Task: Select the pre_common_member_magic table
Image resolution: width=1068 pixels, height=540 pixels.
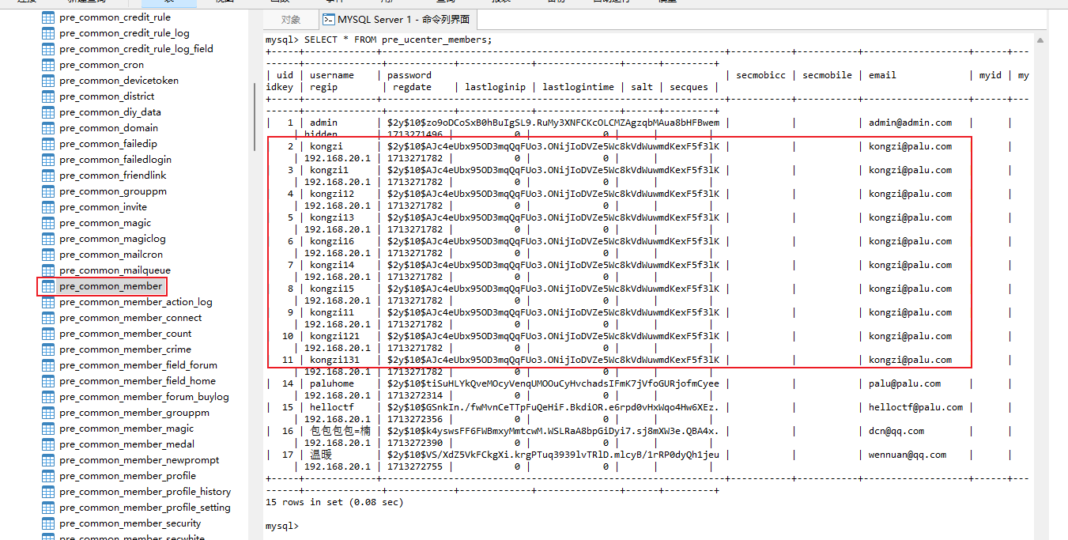Action: [x=126, y=429]
